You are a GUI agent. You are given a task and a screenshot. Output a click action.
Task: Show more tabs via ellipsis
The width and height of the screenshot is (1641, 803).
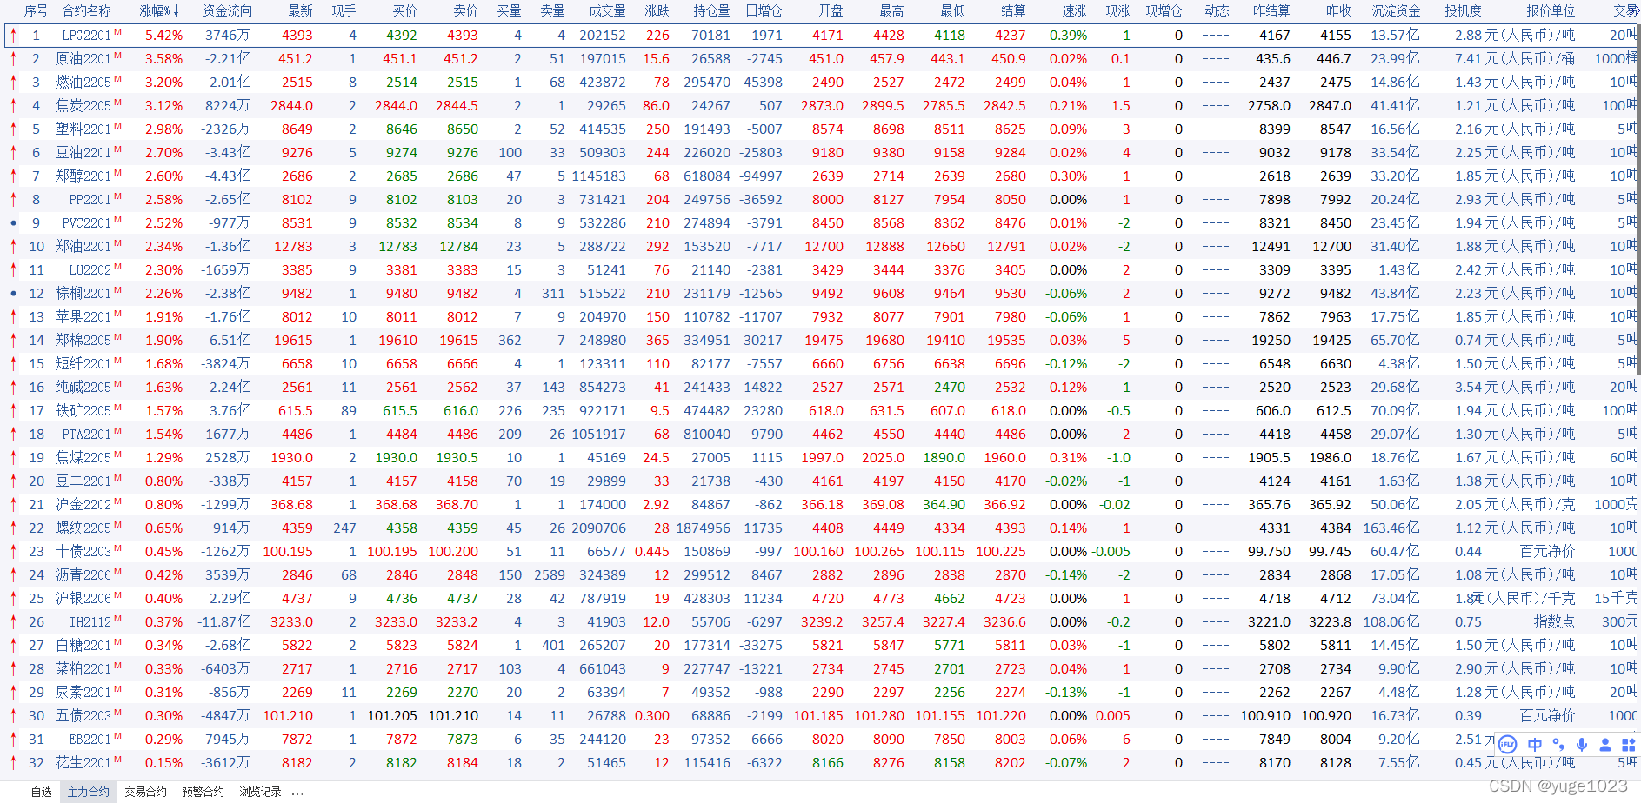298,793
